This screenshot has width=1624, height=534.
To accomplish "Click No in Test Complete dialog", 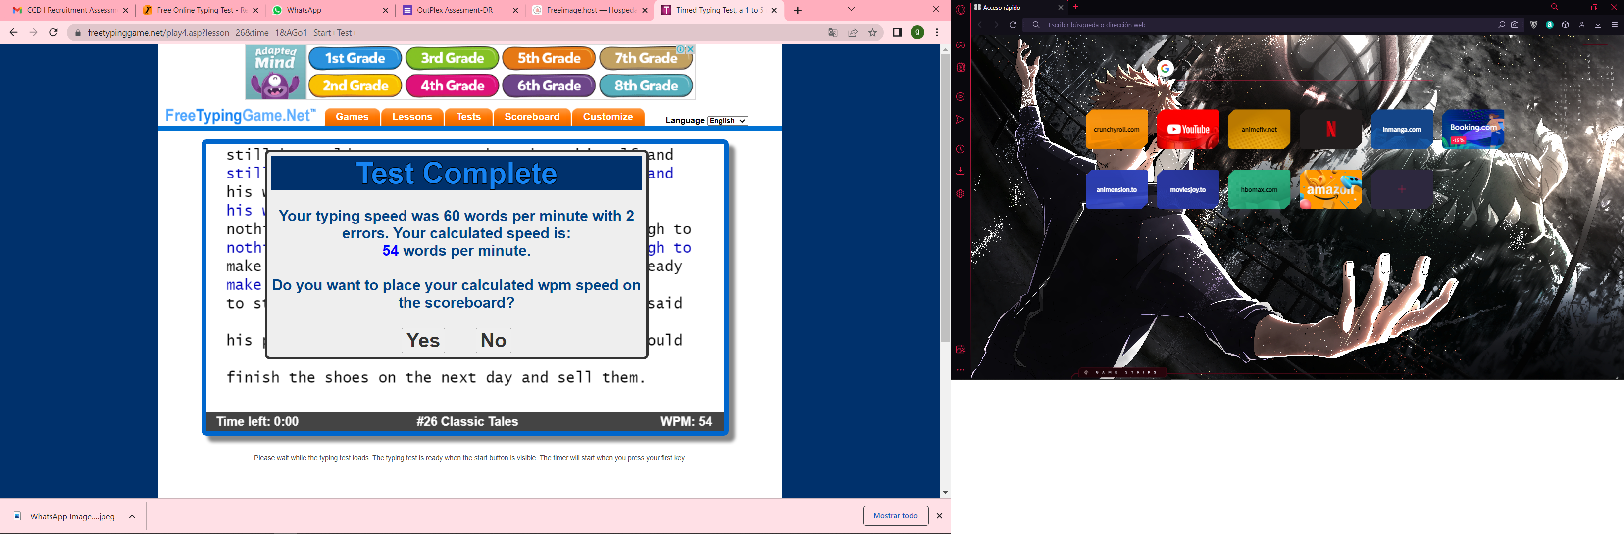I will (x=493, y=341).
